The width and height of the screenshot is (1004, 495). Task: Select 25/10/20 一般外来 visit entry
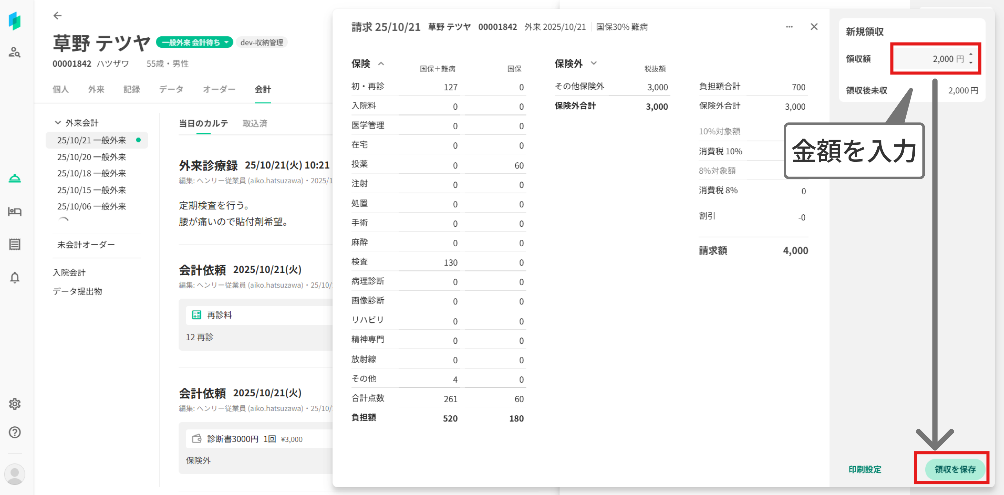click(92, 157)
